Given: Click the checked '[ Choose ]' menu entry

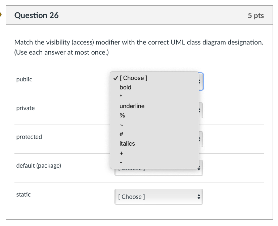Looking at the screenshot, I should [133, 78].
